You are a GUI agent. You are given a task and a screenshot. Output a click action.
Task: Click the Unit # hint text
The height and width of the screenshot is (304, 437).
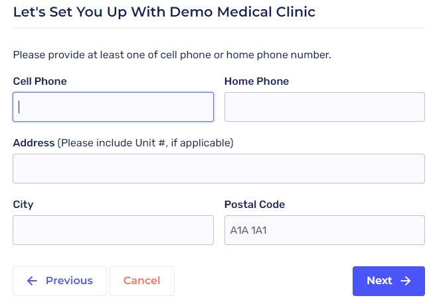pyautogui.click(x=145, y=142)
